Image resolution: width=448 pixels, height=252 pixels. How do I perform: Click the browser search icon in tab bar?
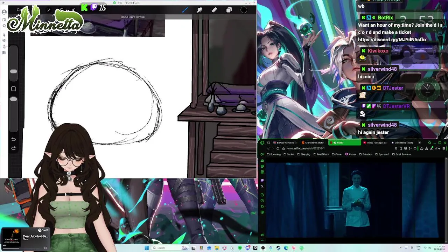pos(429,143)
